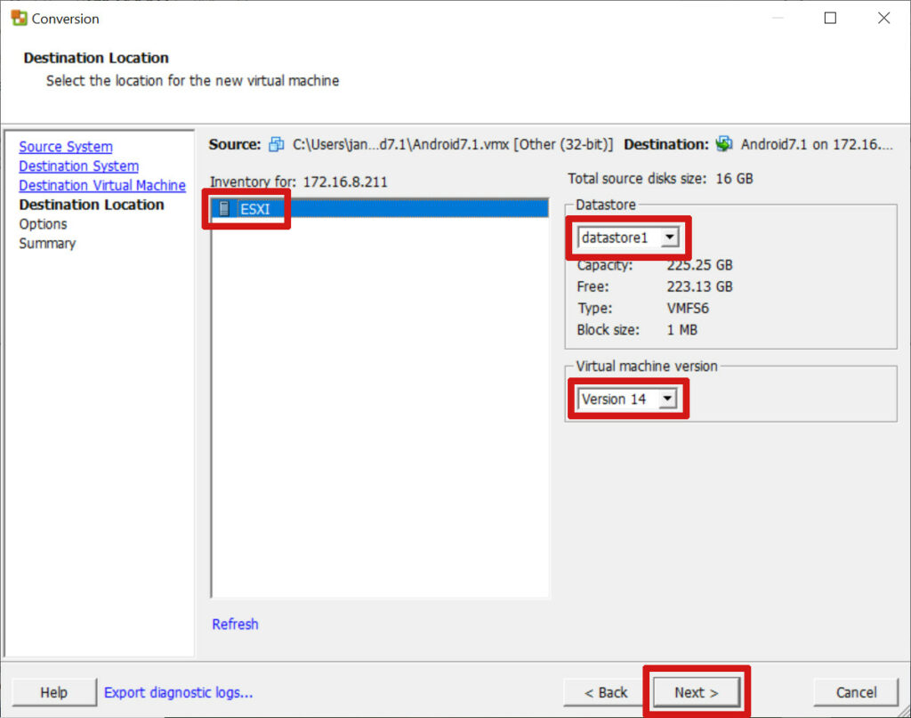This screenshot has height=718, width=911.
Task: Close the Conversion window
Action: (x=883, y=18)
